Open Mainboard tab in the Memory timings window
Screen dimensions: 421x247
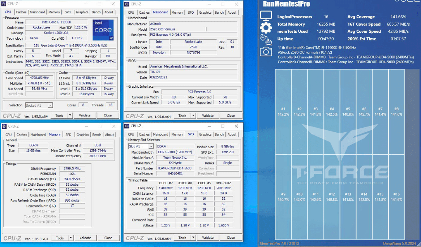[x=38, y=135]
